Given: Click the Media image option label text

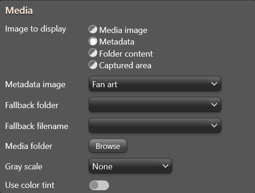Looking at the screenshot, I should coord(123,30).
